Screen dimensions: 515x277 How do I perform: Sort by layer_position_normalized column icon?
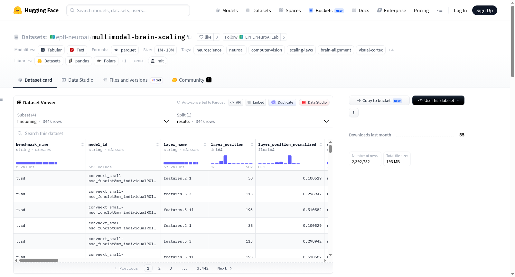tap(321, 144)
